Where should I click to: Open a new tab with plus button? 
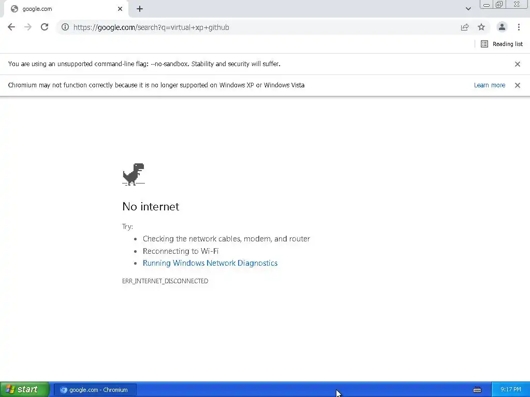[140, 9]
